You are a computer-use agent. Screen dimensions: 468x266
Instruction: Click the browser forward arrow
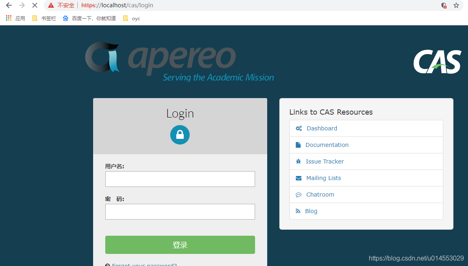22,5
